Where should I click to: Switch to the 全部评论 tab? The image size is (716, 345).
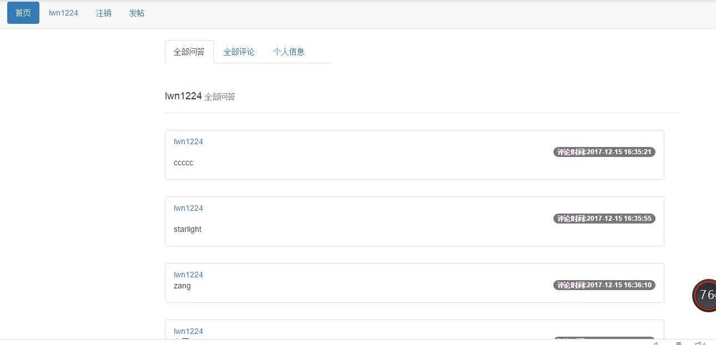point(239,52)
